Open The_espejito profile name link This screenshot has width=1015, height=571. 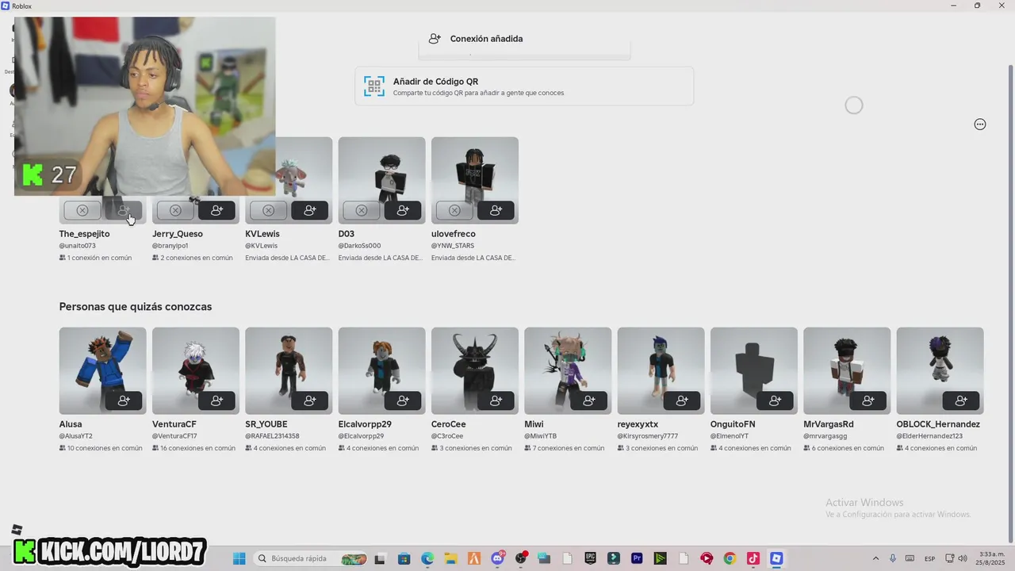(x=85, y=234)
